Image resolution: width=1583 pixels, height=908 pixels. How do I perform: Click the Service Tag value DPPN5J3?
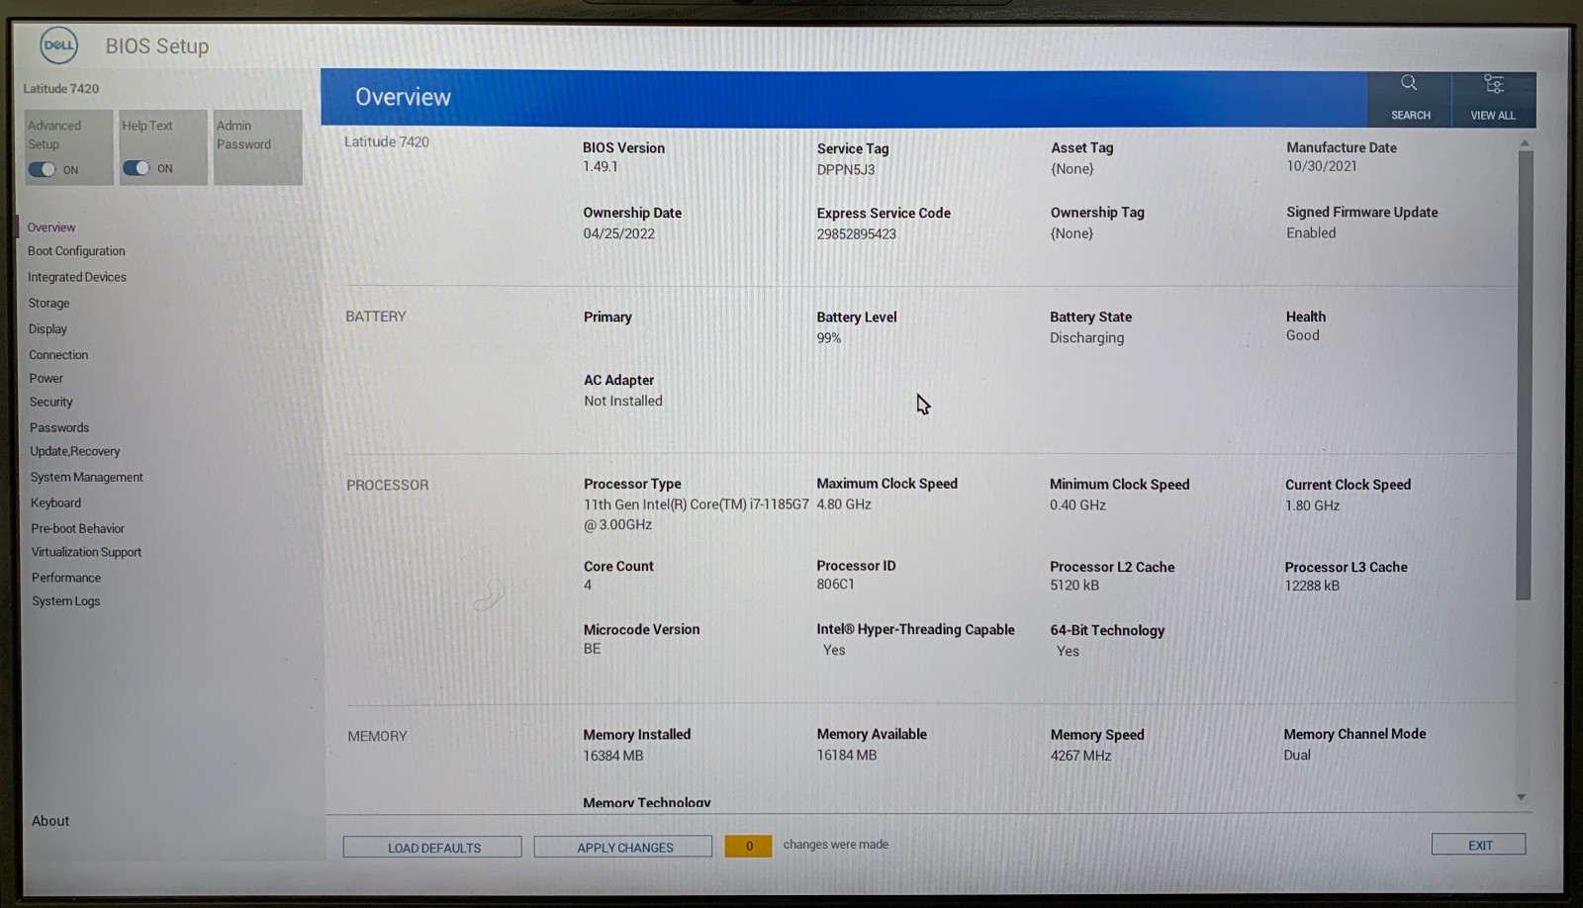point(846,169)
